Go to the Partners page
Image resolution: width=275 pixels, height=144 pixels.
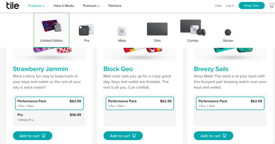[x=115, y=6]
